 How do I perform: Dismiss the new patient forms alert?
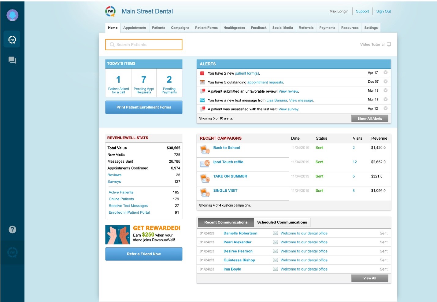(386, 72)
